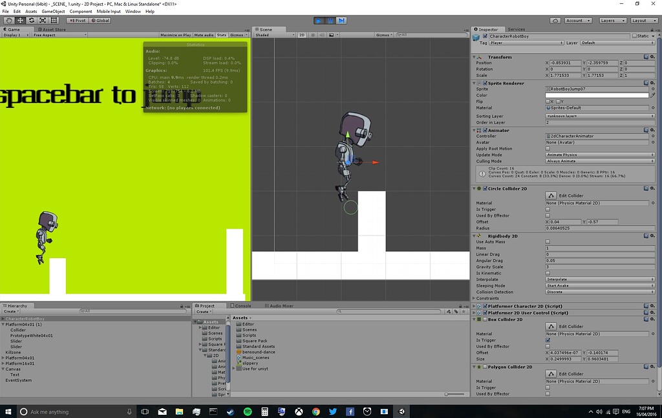Click the Sprite Renderer Color swatch
This screenshot has height=418, width=662.
tap(598, 94)
